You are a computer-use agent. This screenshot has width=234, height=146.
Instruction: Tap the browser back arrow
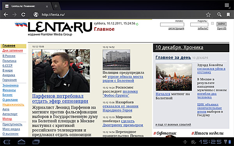pyautogui.click(x=6, y=15)
